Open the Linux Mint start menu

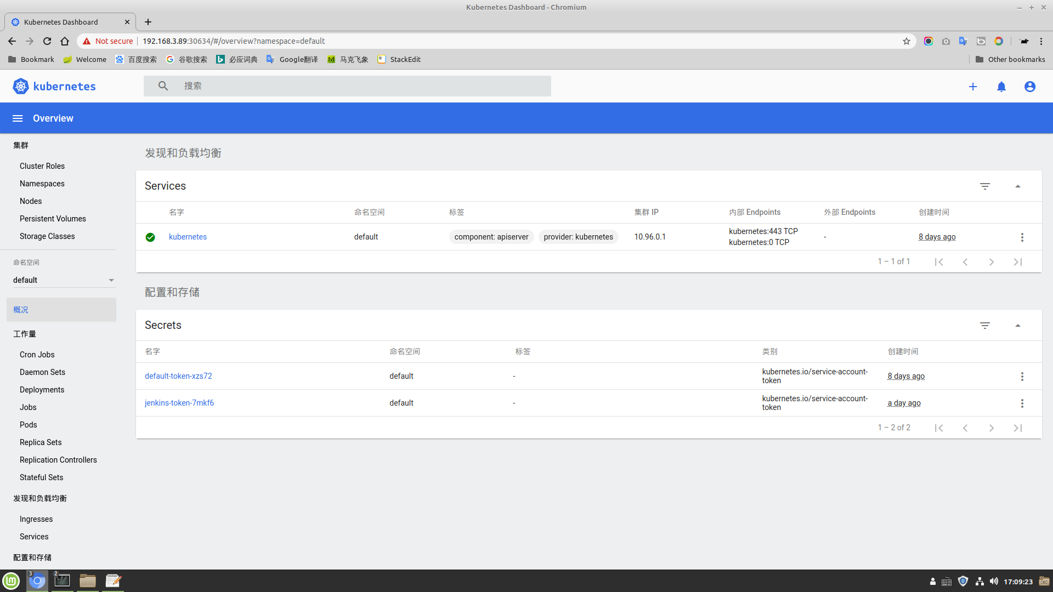11,581
